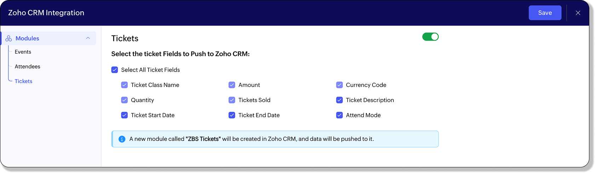The height and width of the screenshot is (173, 595).
Task: Click the Modules hexagon icon in sidebar
Action: click(x=8, y=38)
